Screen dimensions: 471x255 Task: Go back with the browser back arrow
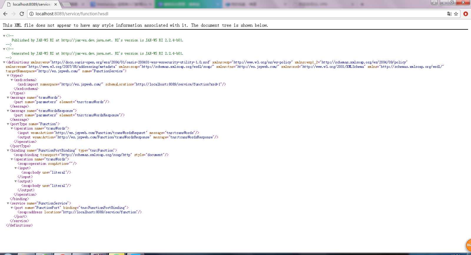click(5, 14)
